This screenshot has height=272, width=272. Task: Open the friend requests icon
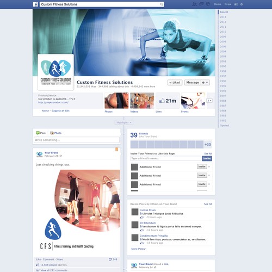[194, 4]
